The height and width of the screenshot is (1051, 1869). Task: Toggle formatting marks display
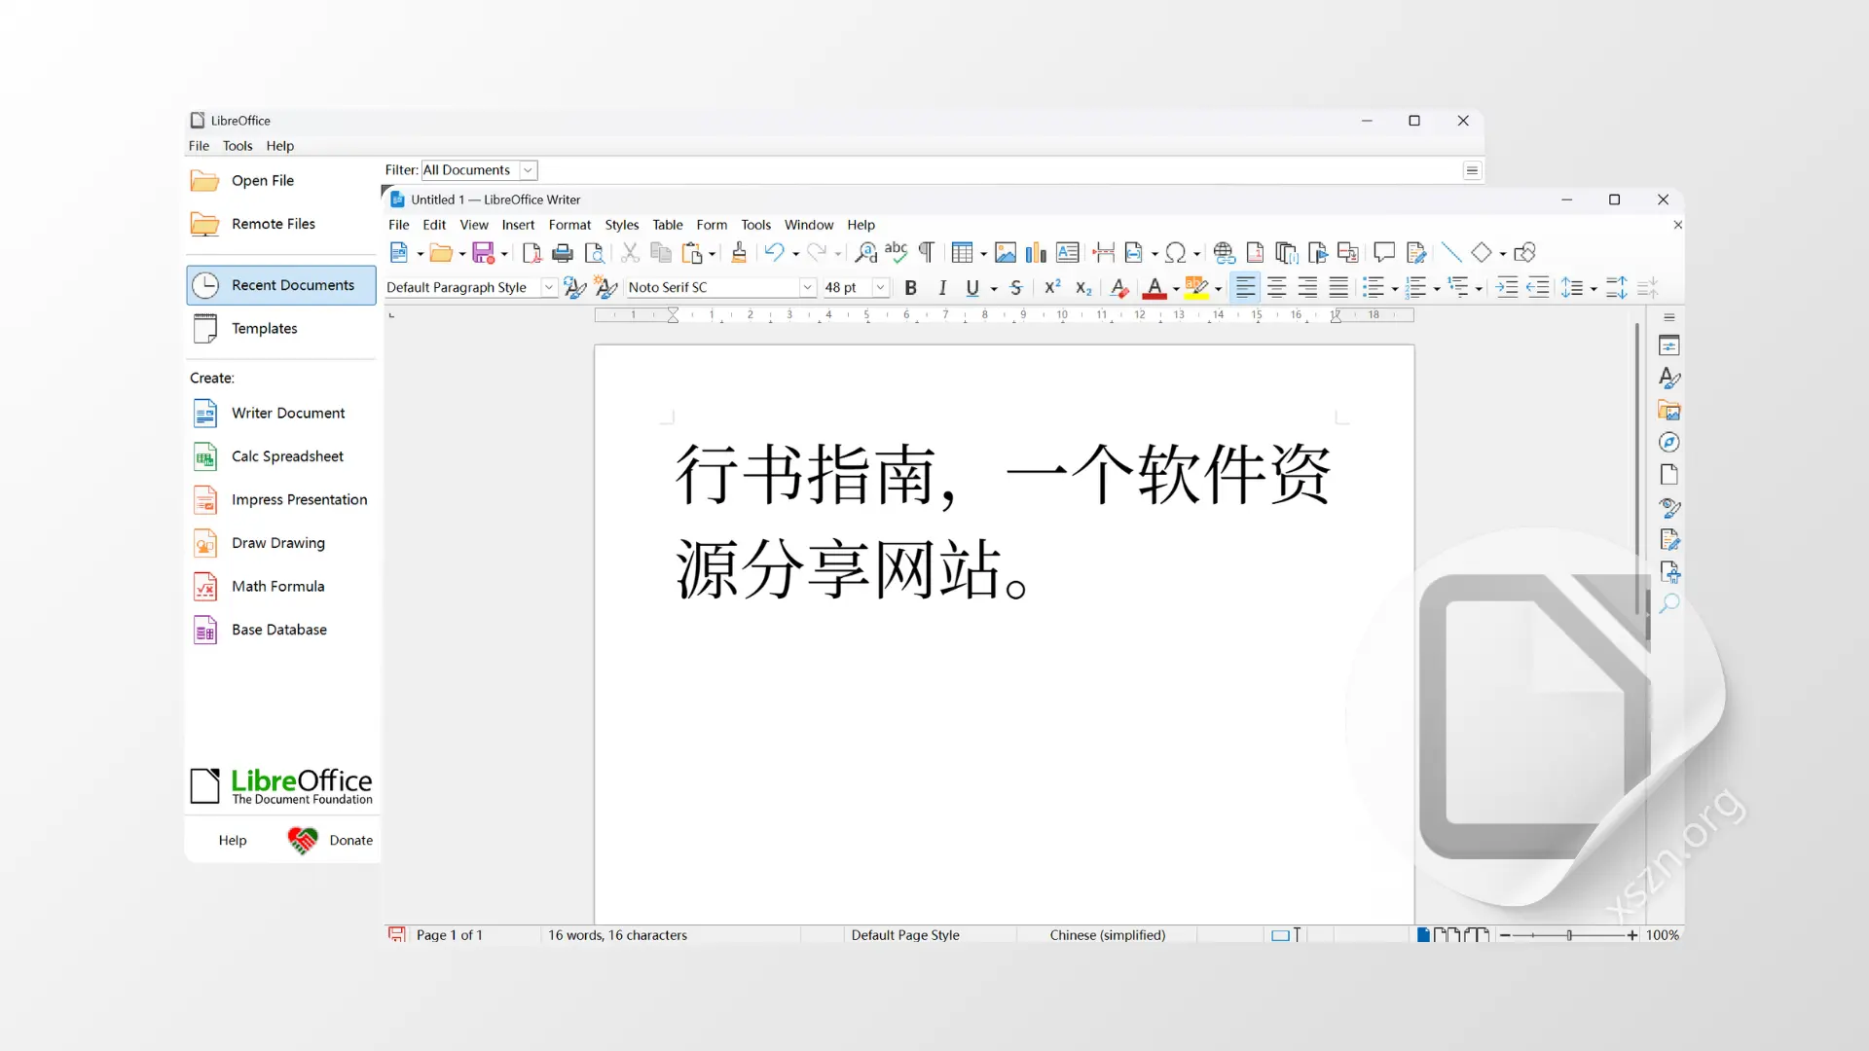pyautogui.click(x=926, y=252)
